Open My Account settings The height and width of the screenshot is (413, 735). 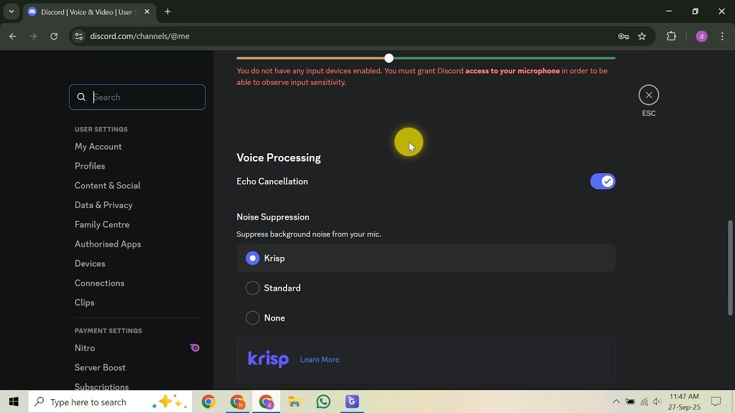(98, 147)
